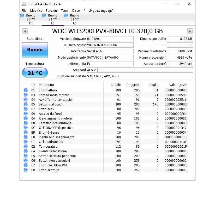Open the ? help menu
The width and height of the screenshot is (215, 200).
84,11
